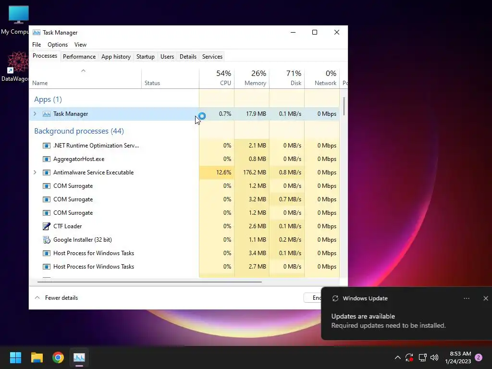Viewport: 492px width, 369px height.
Task: Switch to the Details tab
Action: [x=188, y=57]
